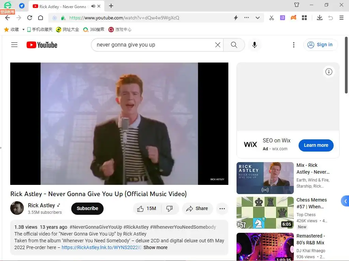Click microphone voice search icon
This screenshot has height=261, width=349.
click(x=255, y=45)
